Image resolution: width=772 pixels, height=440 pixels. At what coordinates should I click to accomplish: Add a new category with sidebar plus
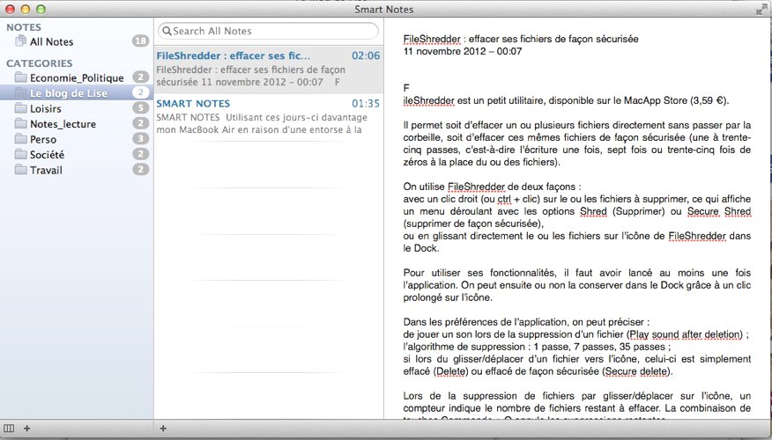(27, 429)
